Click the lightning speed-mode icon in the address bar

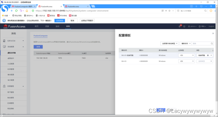point(166,11)
